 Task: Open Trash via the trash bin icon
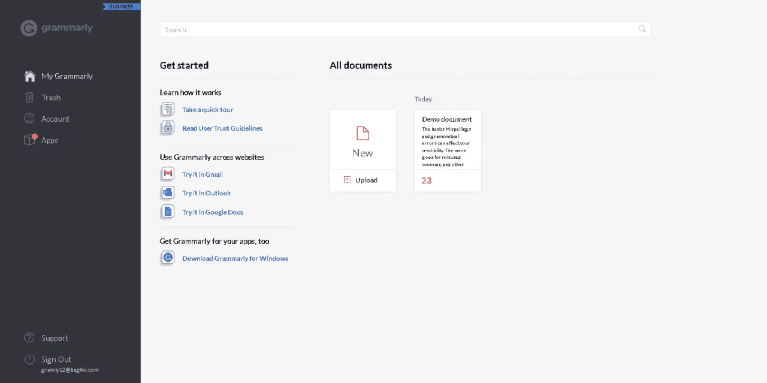pos(29,97)
